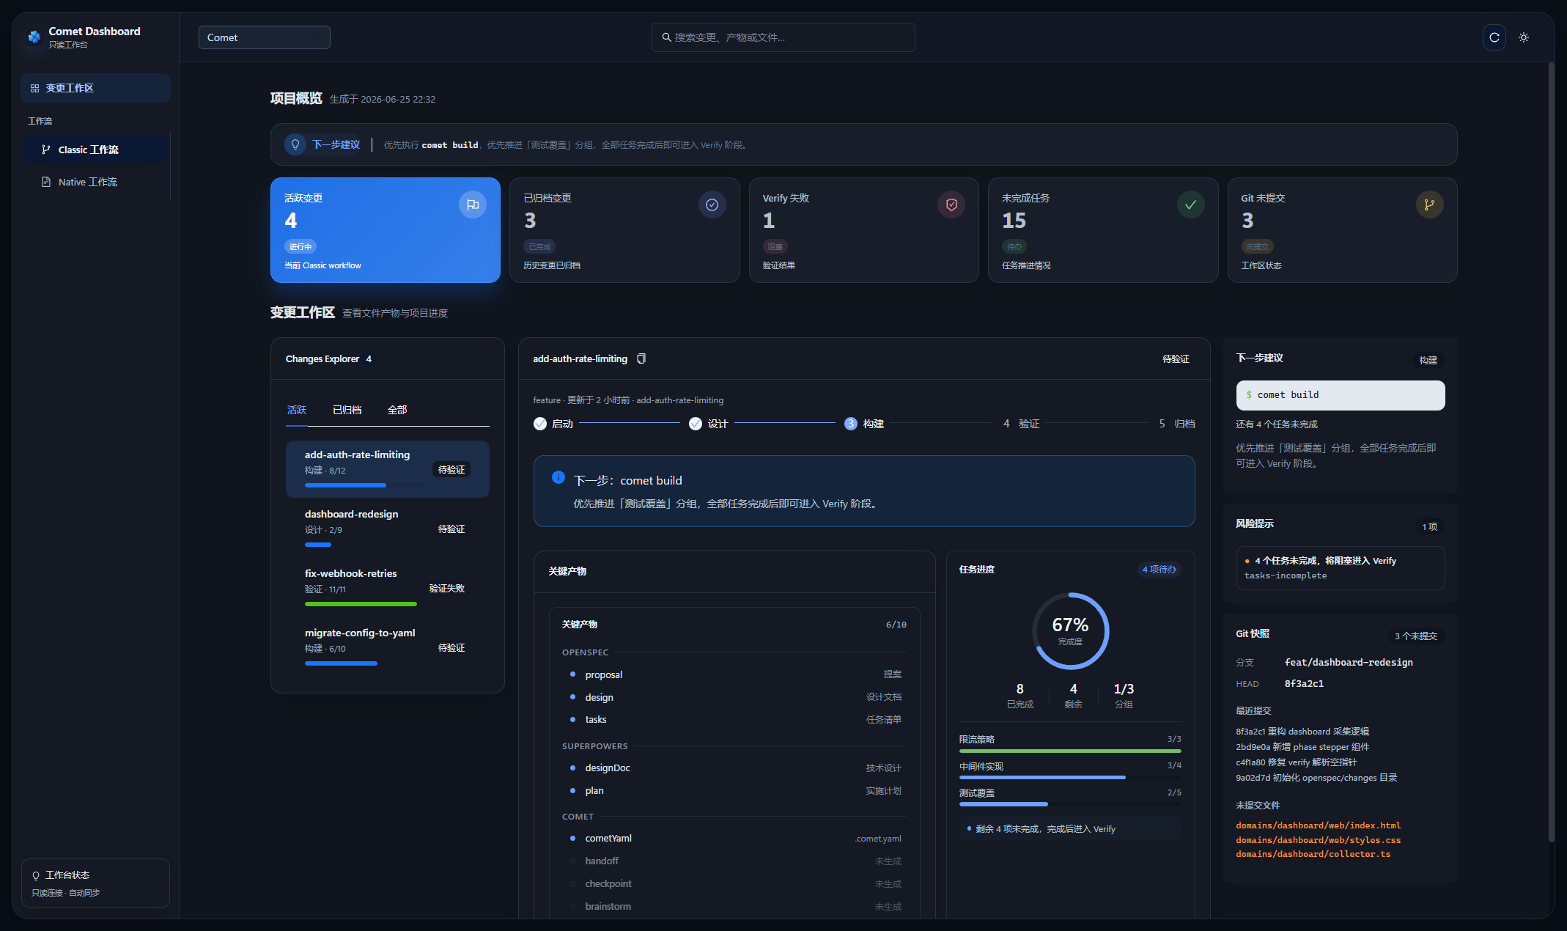Click the proposal artifact row

pyautogui.click(x=734, y=674)
